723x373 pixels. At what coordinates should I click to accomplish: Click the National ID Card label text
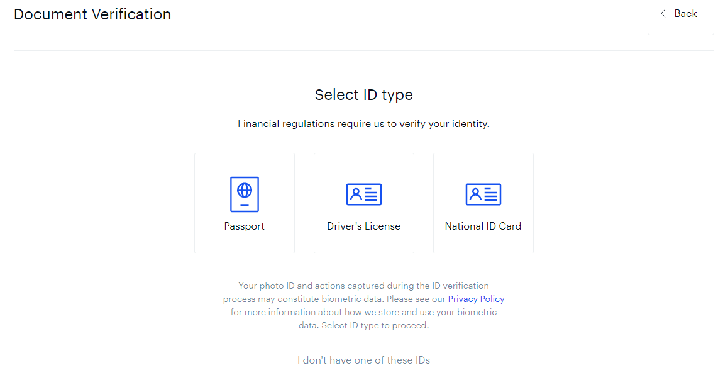point(483,226)
